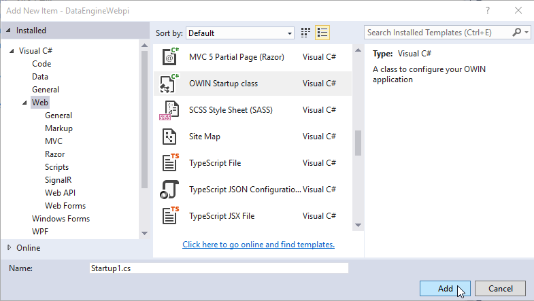
Task: Select the Site Map template icon
Action: click(169, 137)
